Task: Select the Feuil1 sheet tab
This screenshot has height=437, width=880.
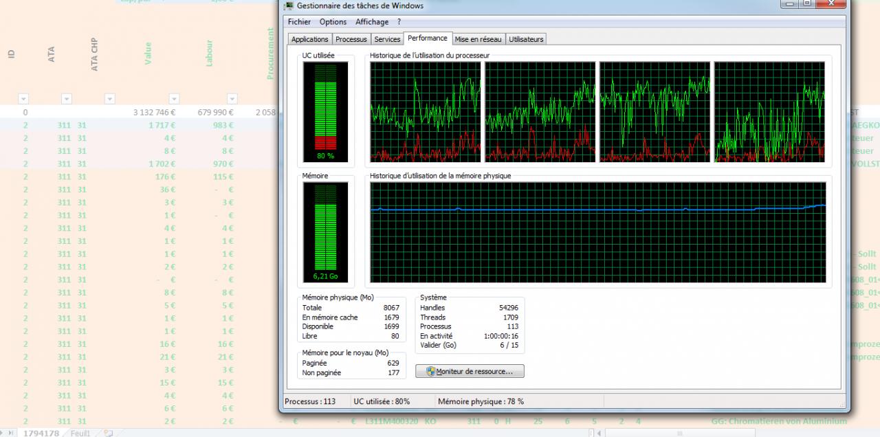Action: click(x=80, y=433)
